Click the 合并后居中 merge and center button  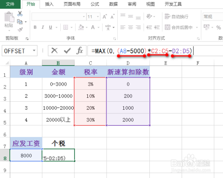pos(178,27)
